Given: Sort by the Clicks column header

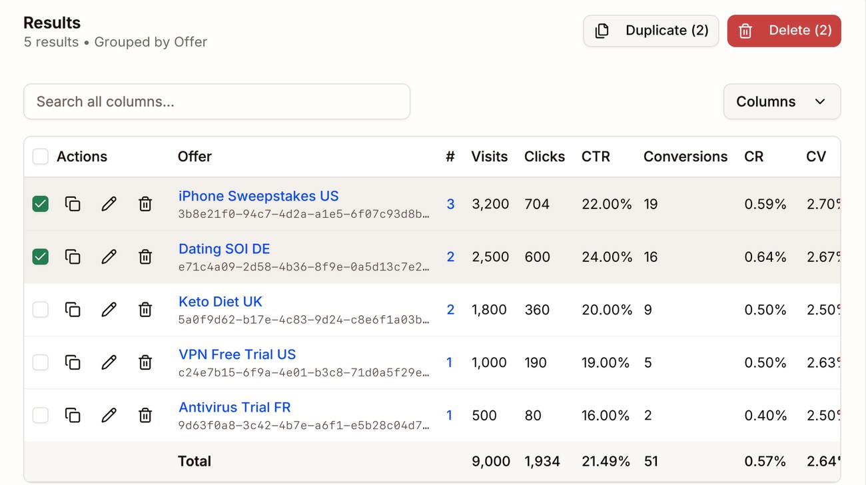Looking at the screenshot, I should point(544,157).
